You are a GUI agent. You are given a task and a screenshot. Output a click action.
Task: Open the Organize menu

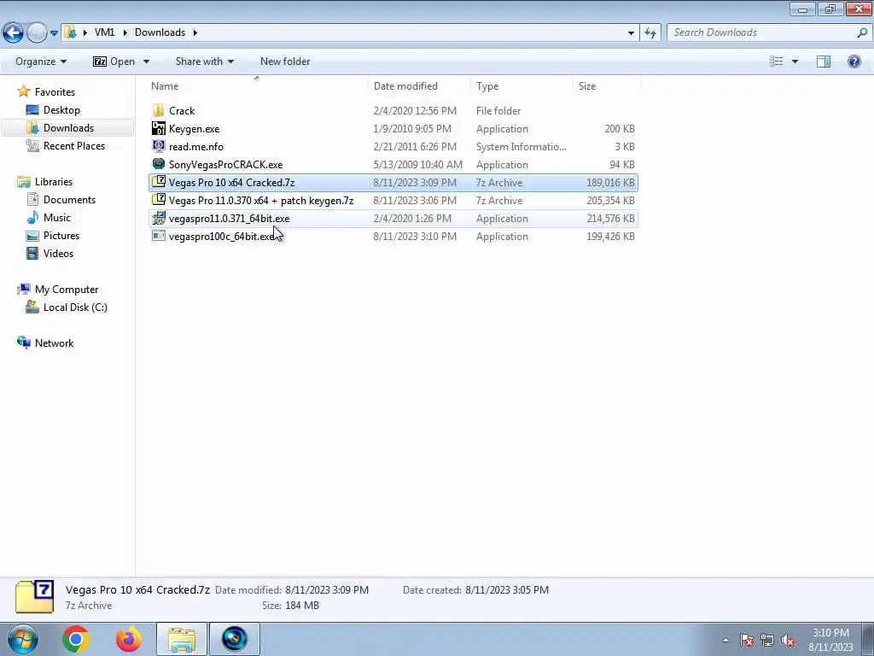click(x=41, y=61)
